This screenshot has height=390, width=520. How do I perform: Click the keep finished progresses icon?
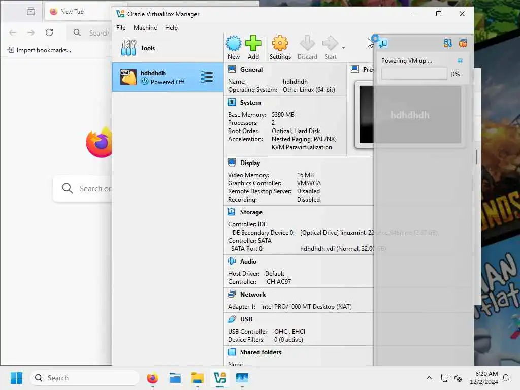coord(448,43)
